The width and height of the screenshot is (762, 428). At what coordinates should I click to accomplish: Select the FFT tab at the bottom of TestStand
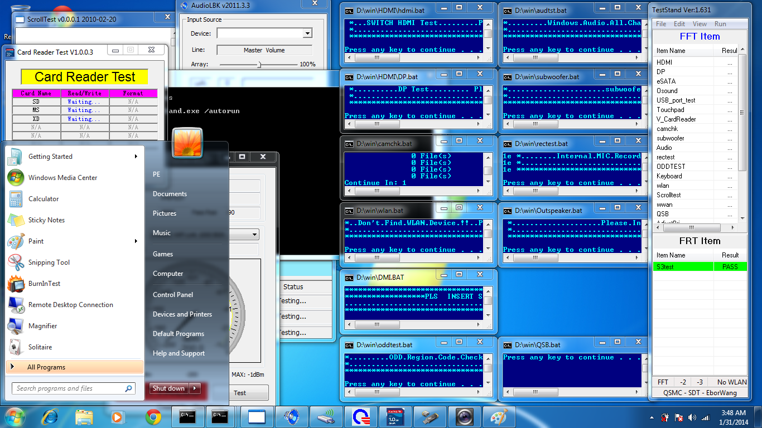coord(663,382)
